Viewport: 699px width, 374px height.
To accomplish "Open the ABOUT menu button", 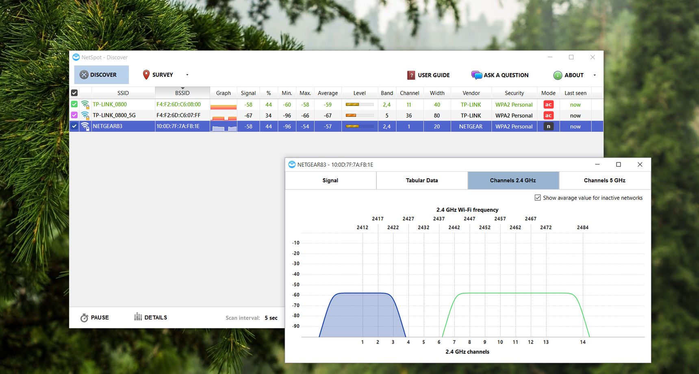I will 569,75.
